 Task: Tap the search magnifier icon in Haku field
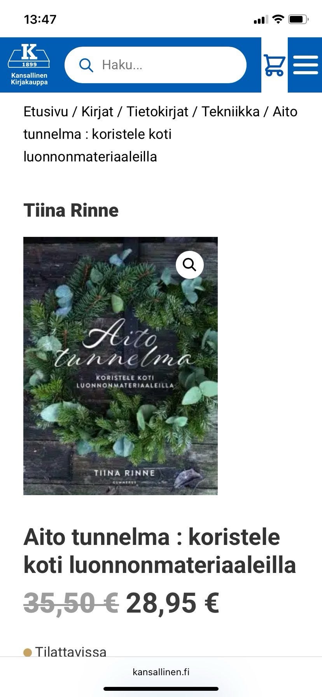86,65
